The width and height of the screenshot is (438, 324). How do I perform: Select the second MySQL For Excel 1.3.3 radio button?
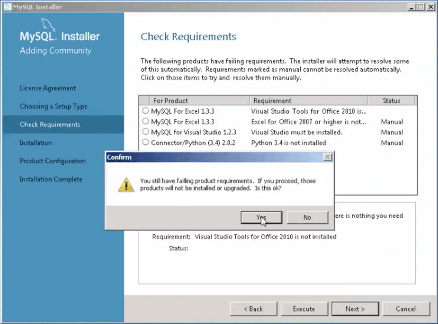145,121
